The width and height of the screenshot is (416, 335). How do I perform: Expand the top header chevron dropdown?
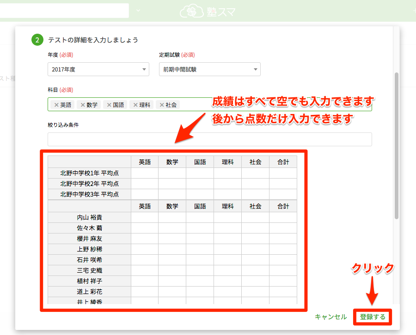[138, 11]
